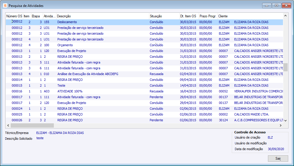Click the Recusada status dated 02/04/2015
The width and height of the screenshot is (294, 166).
[x=156, y=74]
